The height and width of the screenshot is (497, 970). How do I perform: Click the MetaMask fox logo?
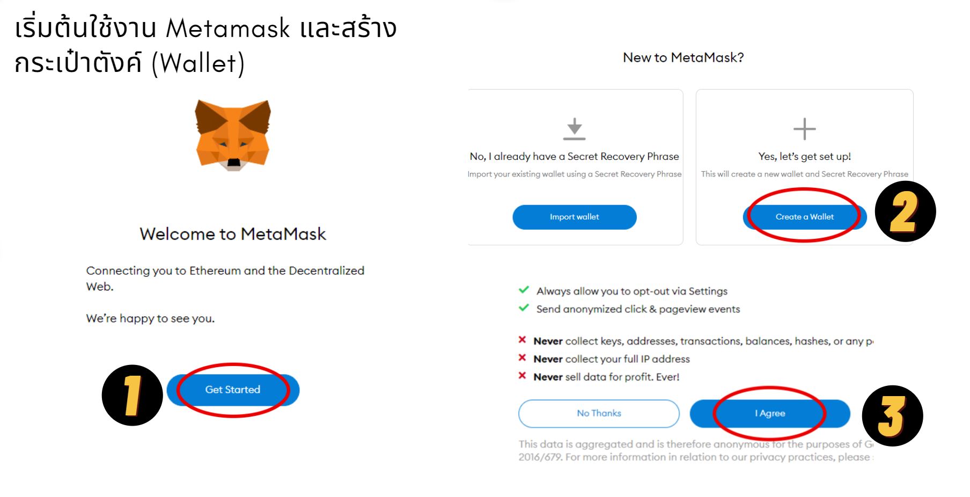[x=233, y=135]
